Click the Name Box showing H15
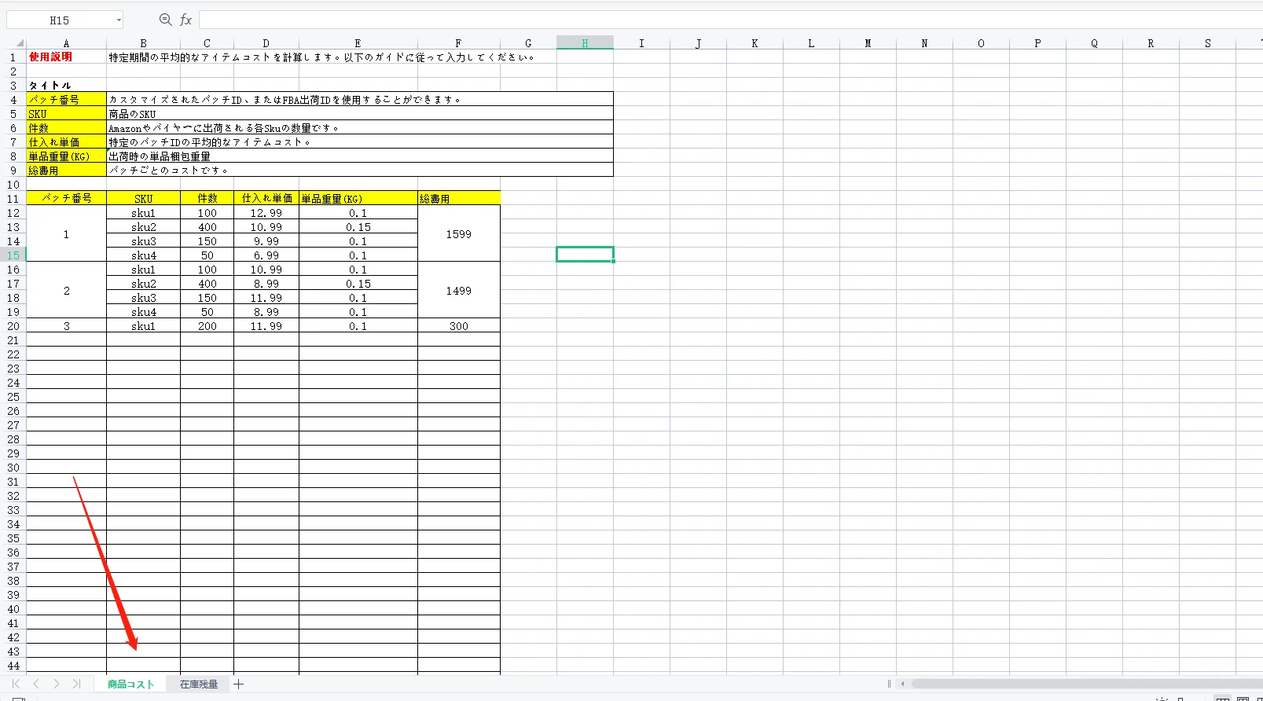The width and height of the screenshot is (1263, 701). [60, 20]
